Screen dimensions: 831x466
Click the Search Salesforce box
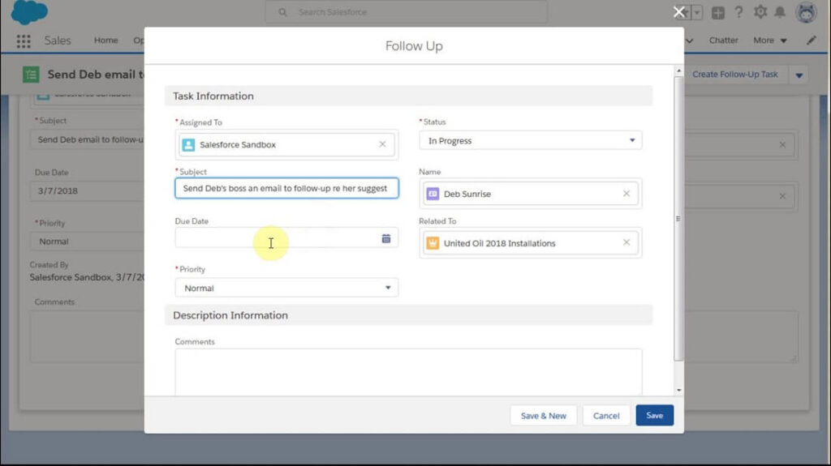[407, 12]
